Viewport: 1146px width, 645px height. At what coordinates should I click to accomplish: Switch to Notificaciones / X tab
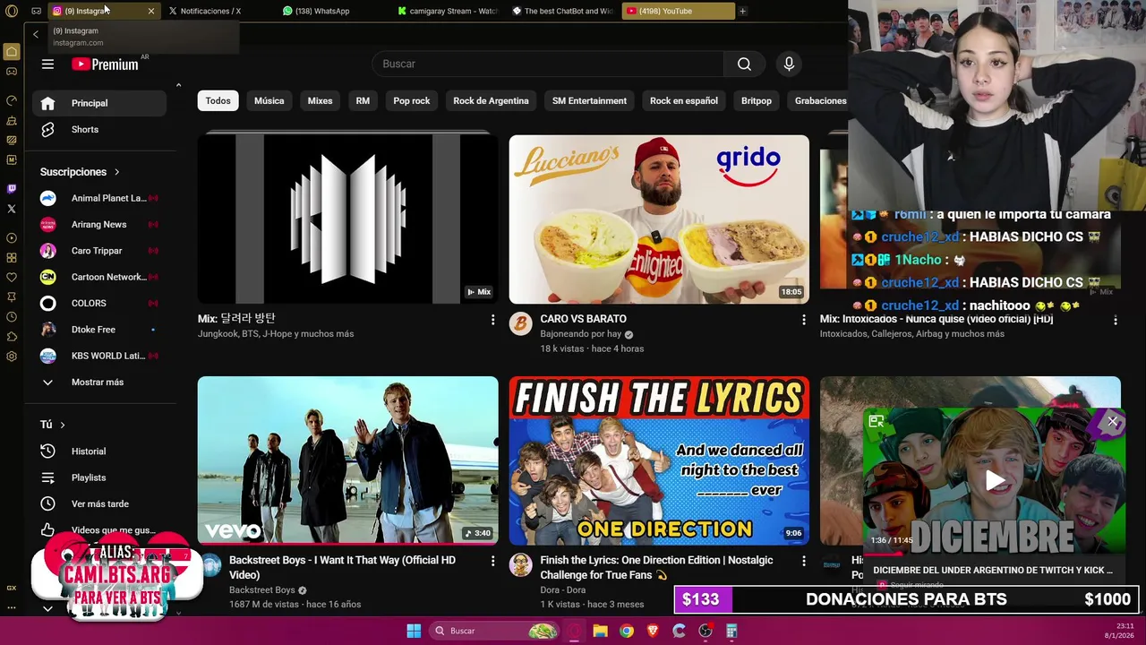click(210, 11)
